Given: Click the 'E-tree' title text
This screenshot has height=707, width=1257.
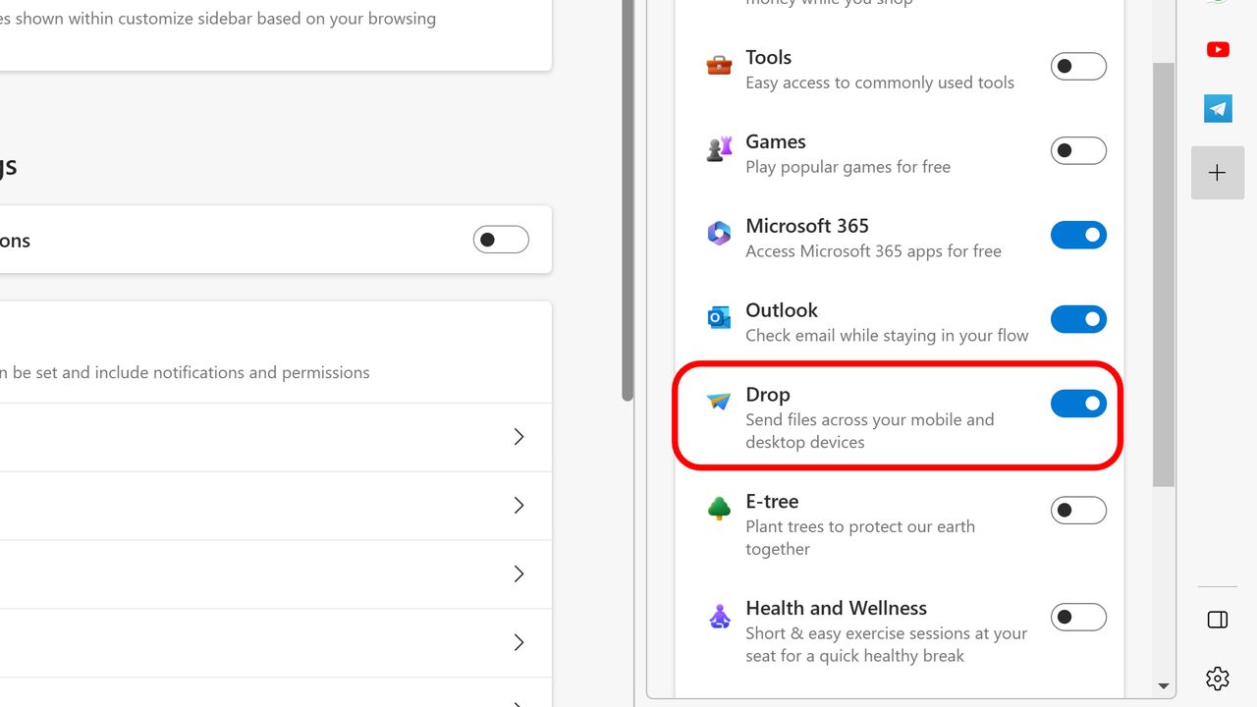Looking at the screenshot, I should tap(772, 501).
